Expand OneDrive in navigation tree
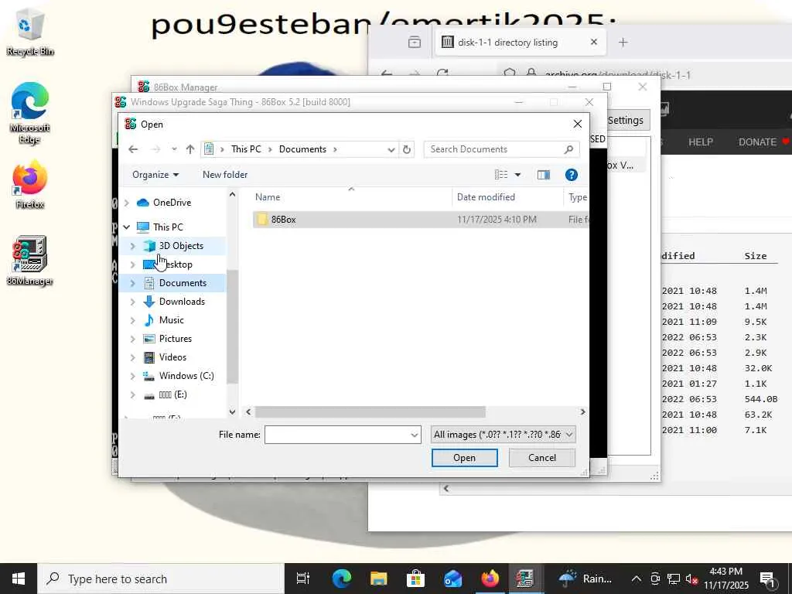Image resolution: width=792 pixels, height=594 pixels. tap(127, 203)
